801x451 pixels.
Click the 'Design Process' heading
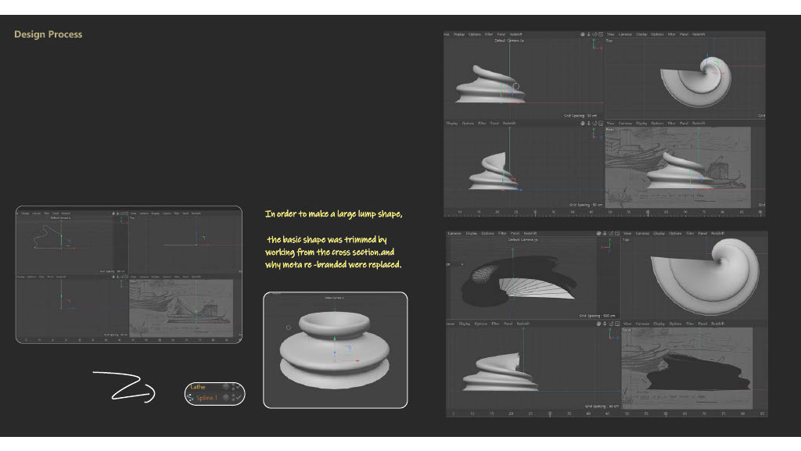48,34
